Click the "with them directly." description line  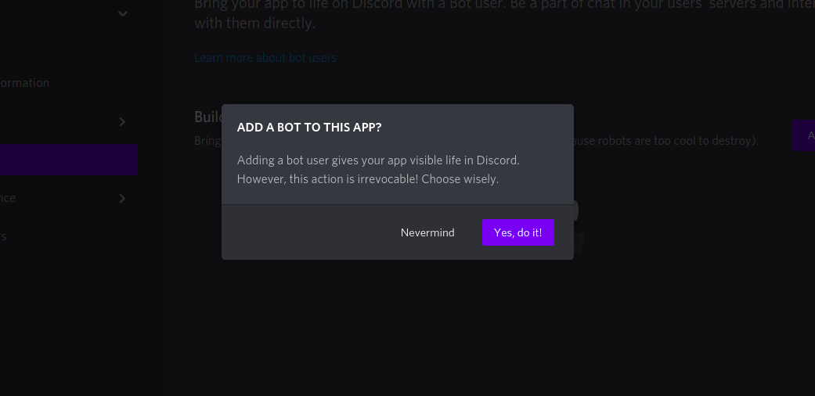[255, 23]
